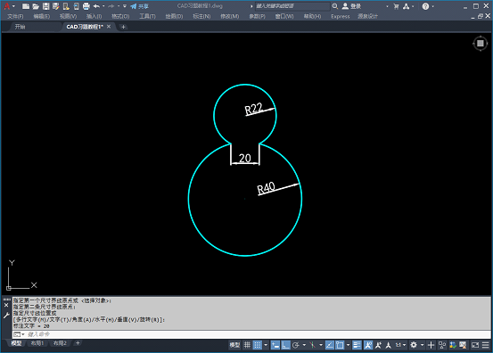Click the Save to Web & Mobile icon
Image resolution: width=493 pixels, height=353 pixels.
[x=76, y=6]
